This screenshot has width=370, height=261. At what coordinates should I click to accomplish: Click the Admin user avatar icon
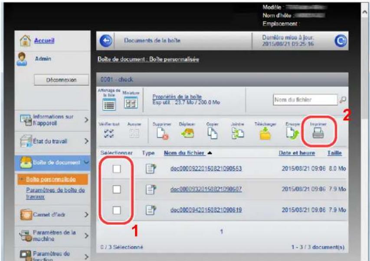22,59
